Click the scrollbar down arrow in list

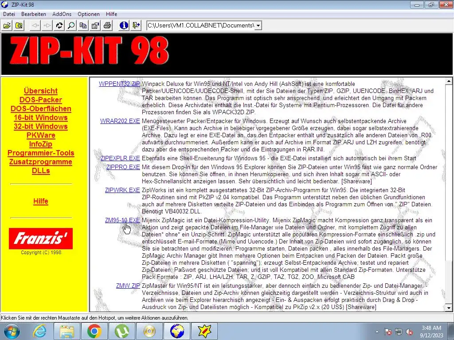(449, 308)
